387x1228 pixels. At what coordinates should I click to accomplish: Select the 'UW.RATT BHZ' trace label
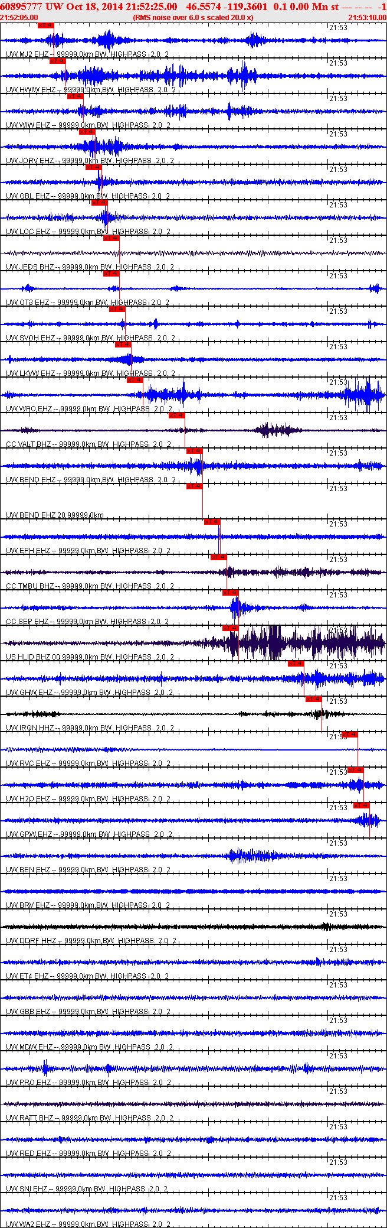coord(29,1118)
